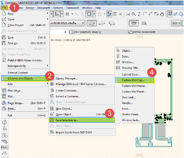Screen dimensions: 184x158
Task: Choose the Plot... menu item
Action: tap(25, 96)
